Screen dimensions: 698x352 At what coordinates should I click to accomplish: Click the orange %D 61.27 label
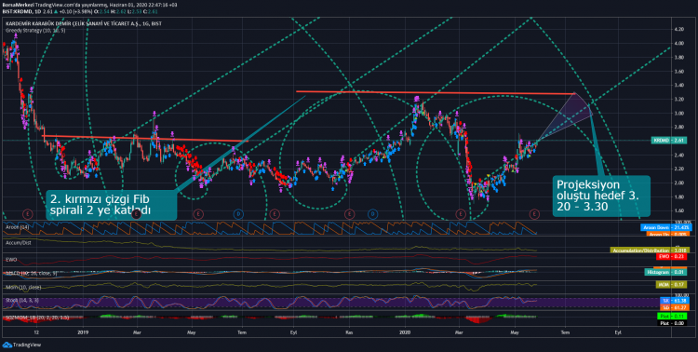click(675, 307)
